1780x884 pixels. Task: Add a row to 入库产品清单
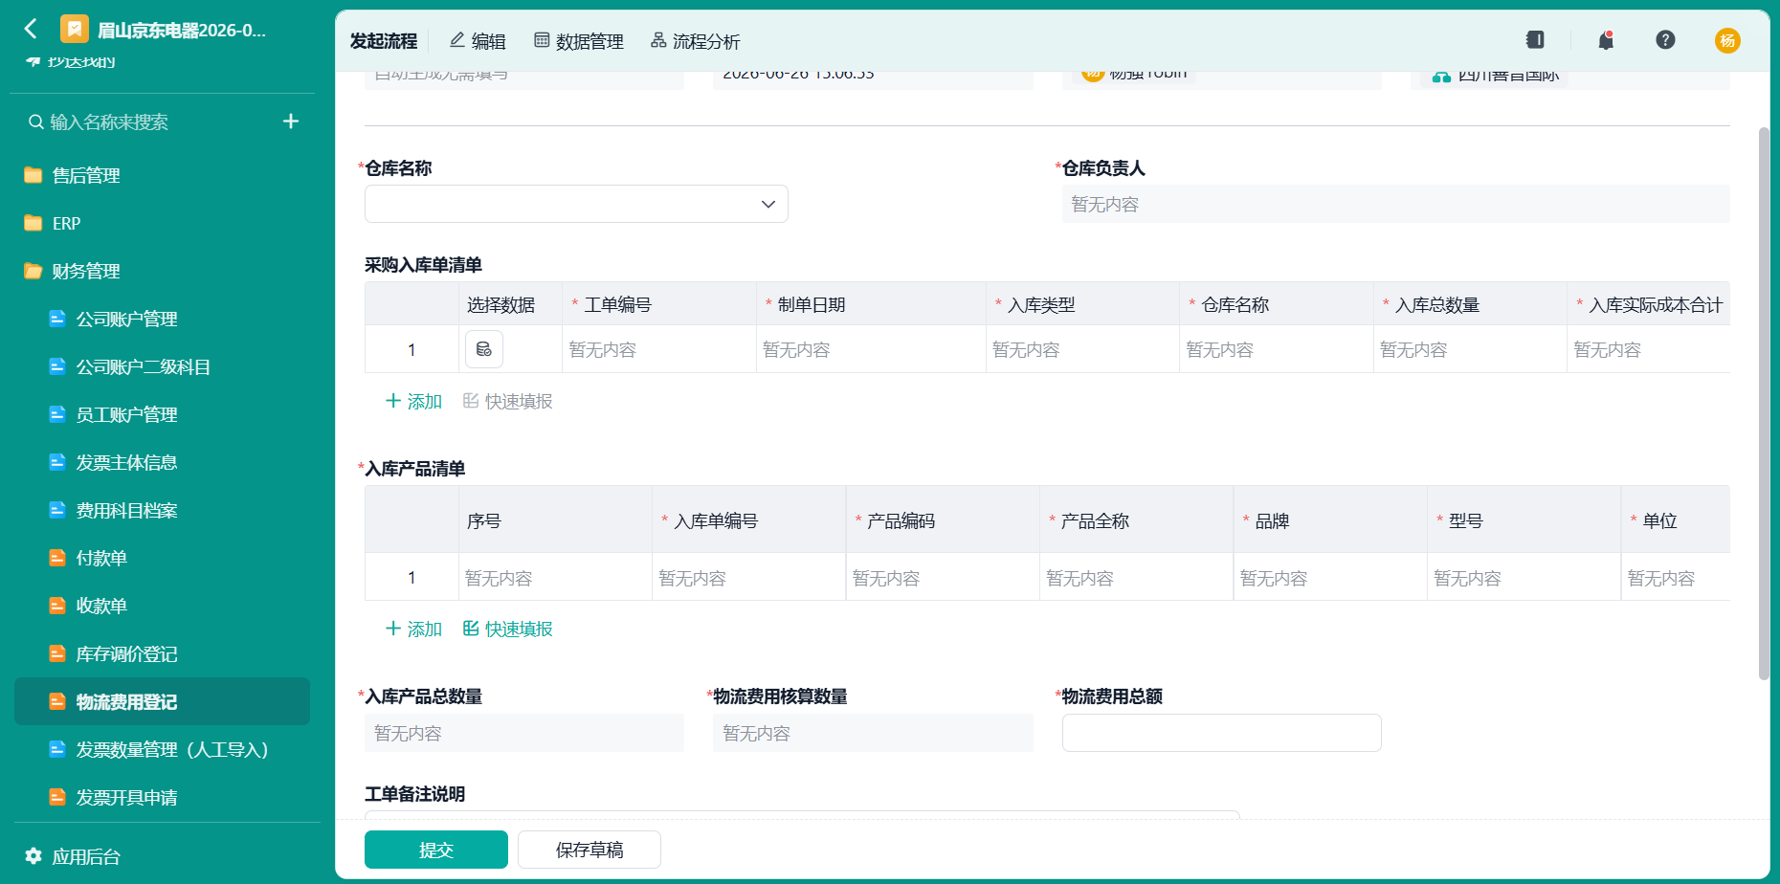413,629
